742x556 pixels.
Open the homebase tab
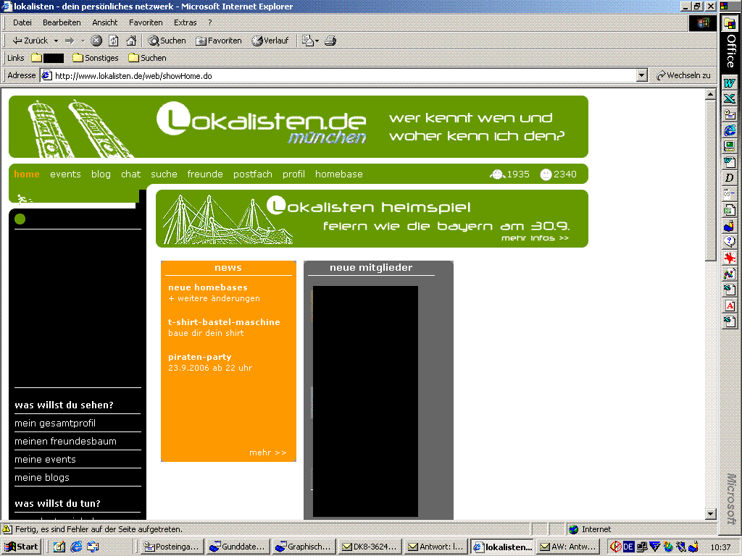tap(339, 174)
